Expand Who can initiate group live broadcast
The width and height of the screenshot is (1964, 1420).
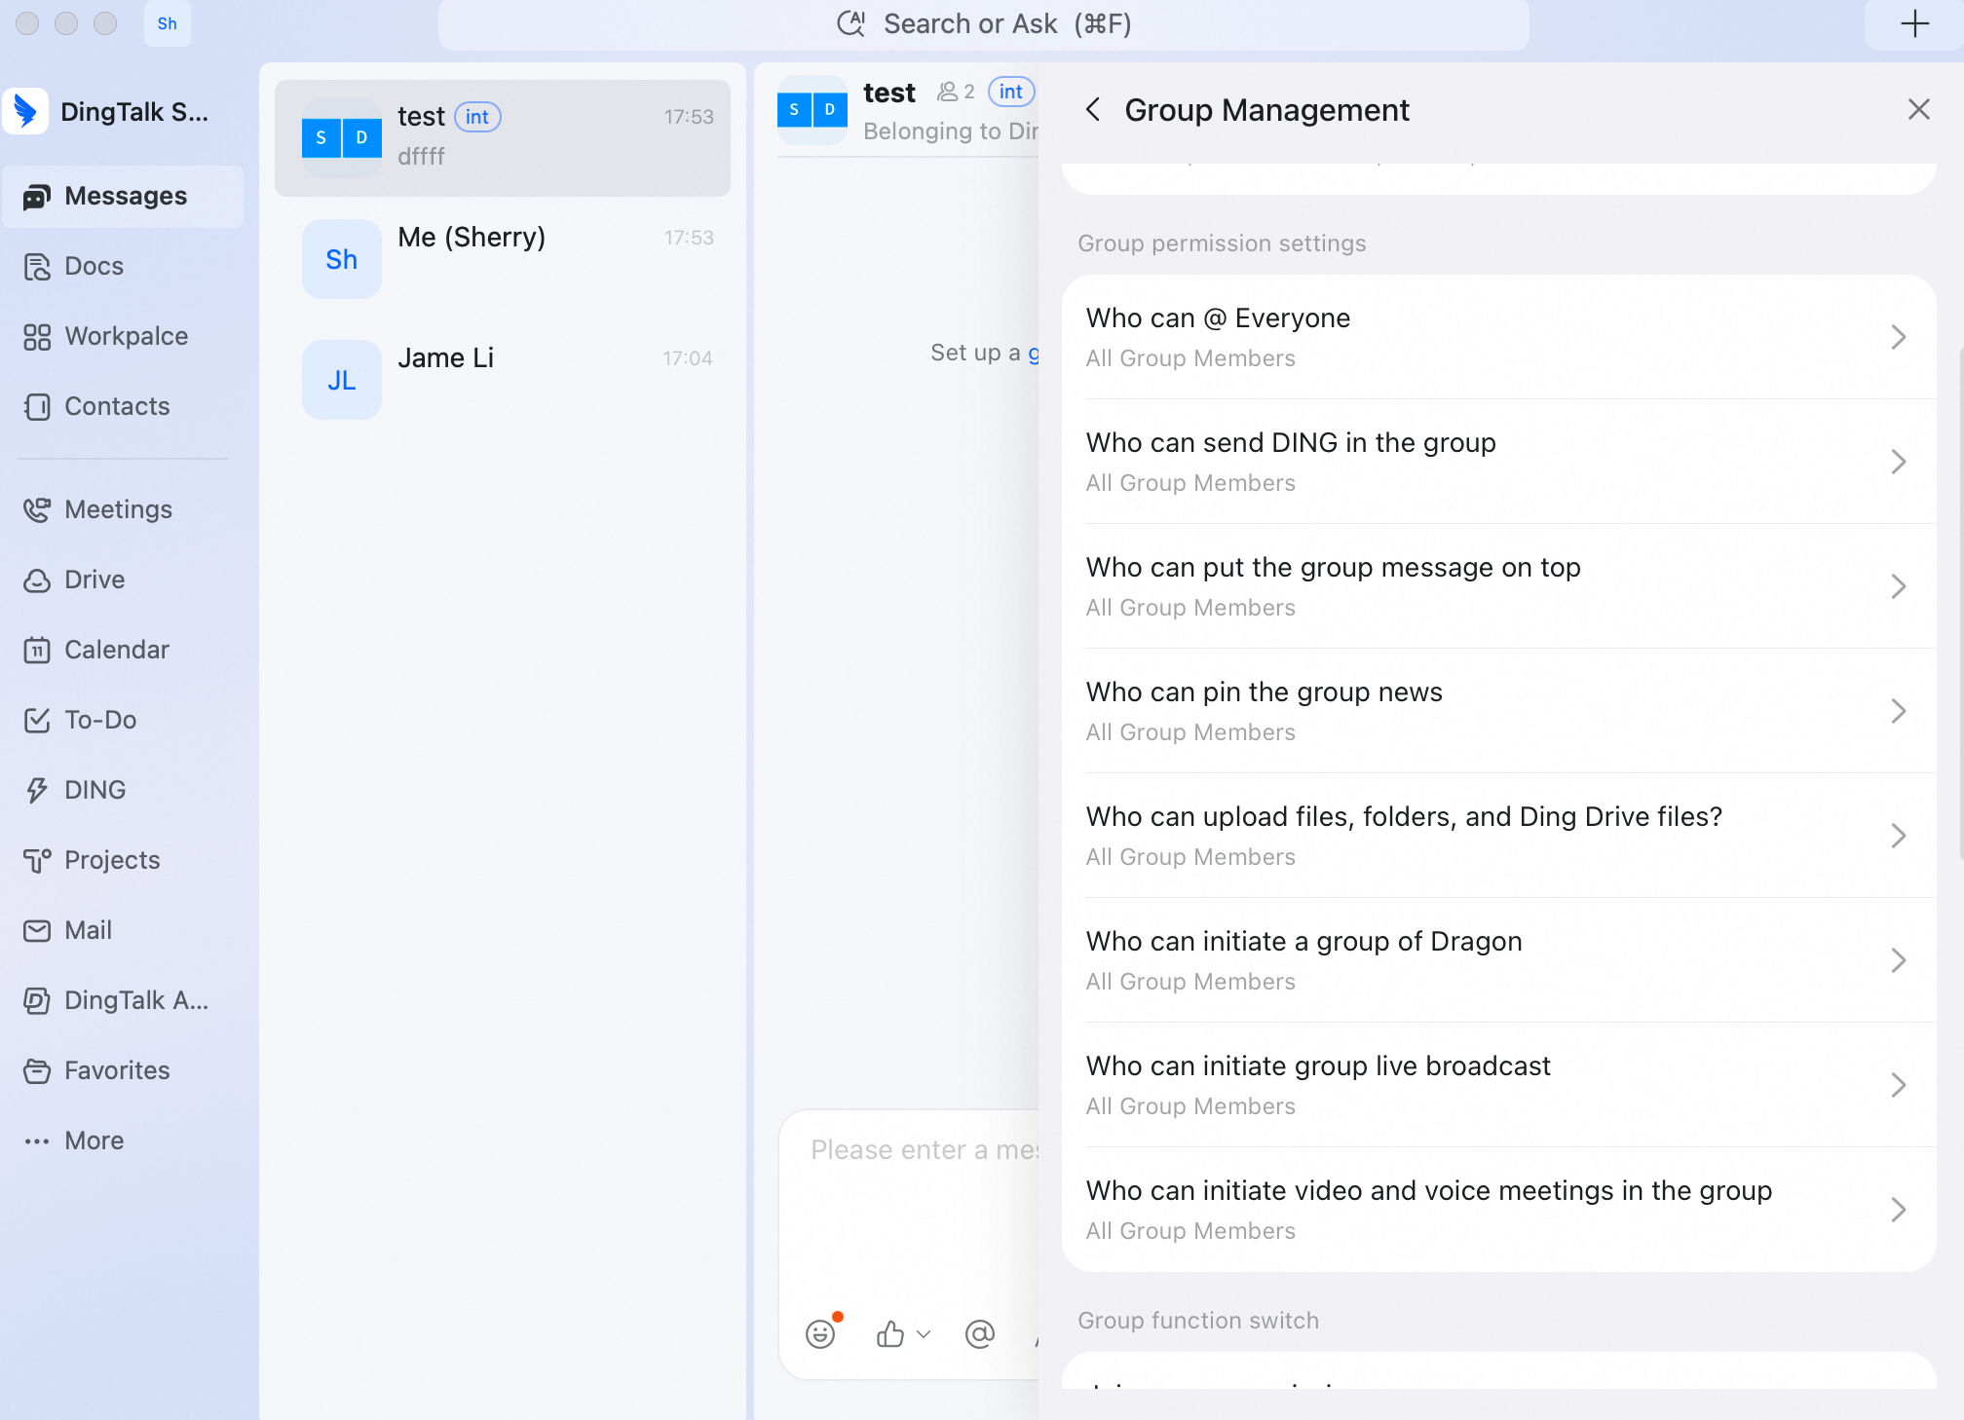coord(1498,1085)
